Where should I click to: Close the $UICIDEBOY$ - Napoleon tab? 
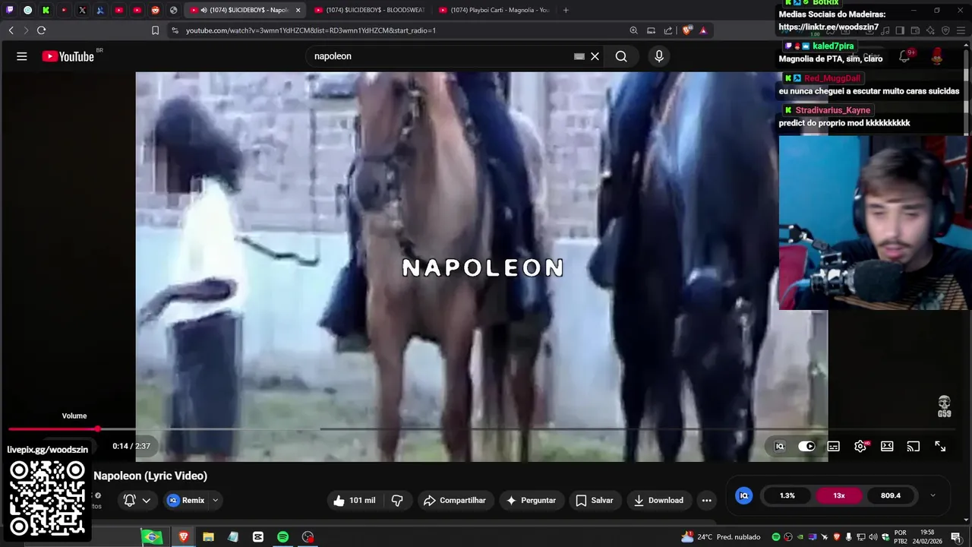(298, 10)
